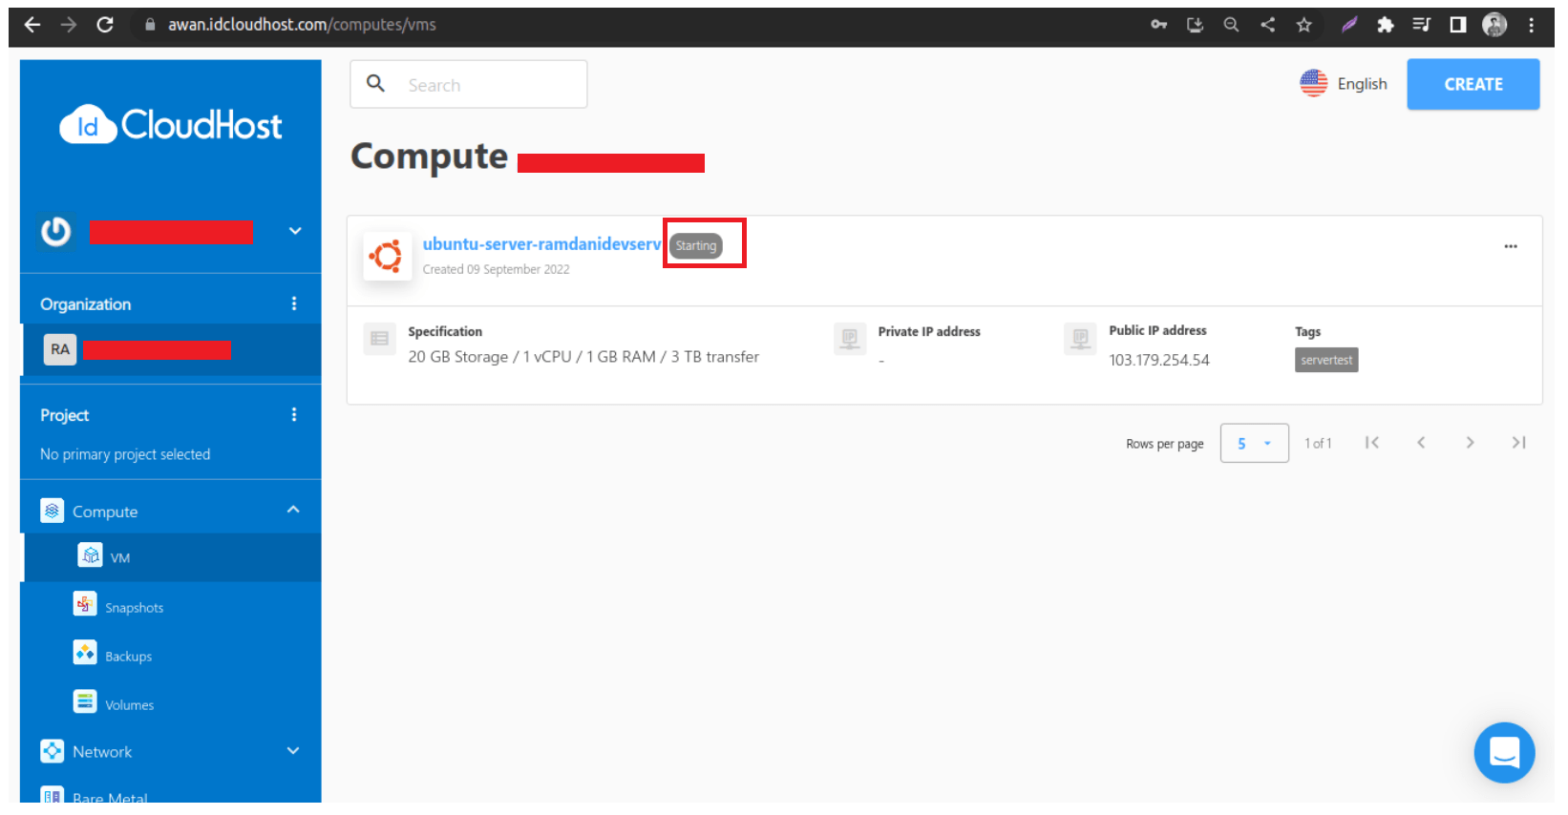Click the Ubuntu OS icon of the VM
1568x815 pixels.
tap(387, 256)
